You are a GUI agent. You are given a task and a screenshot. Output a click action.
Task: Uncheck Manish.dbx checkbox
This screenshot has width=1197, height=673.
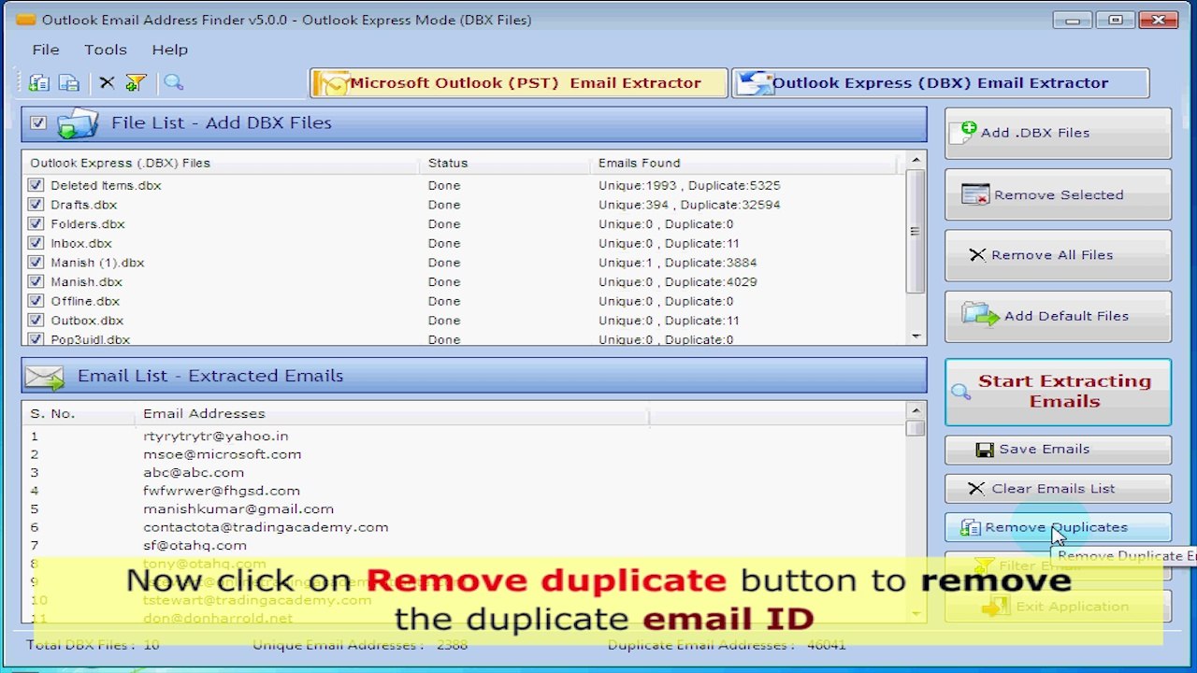[x=36, y=282]
